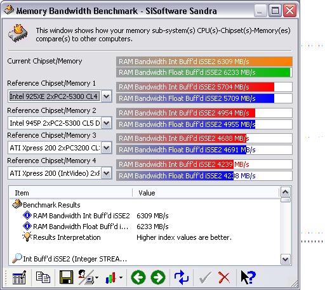Click the options table icon in bottom toolbar

19,277
